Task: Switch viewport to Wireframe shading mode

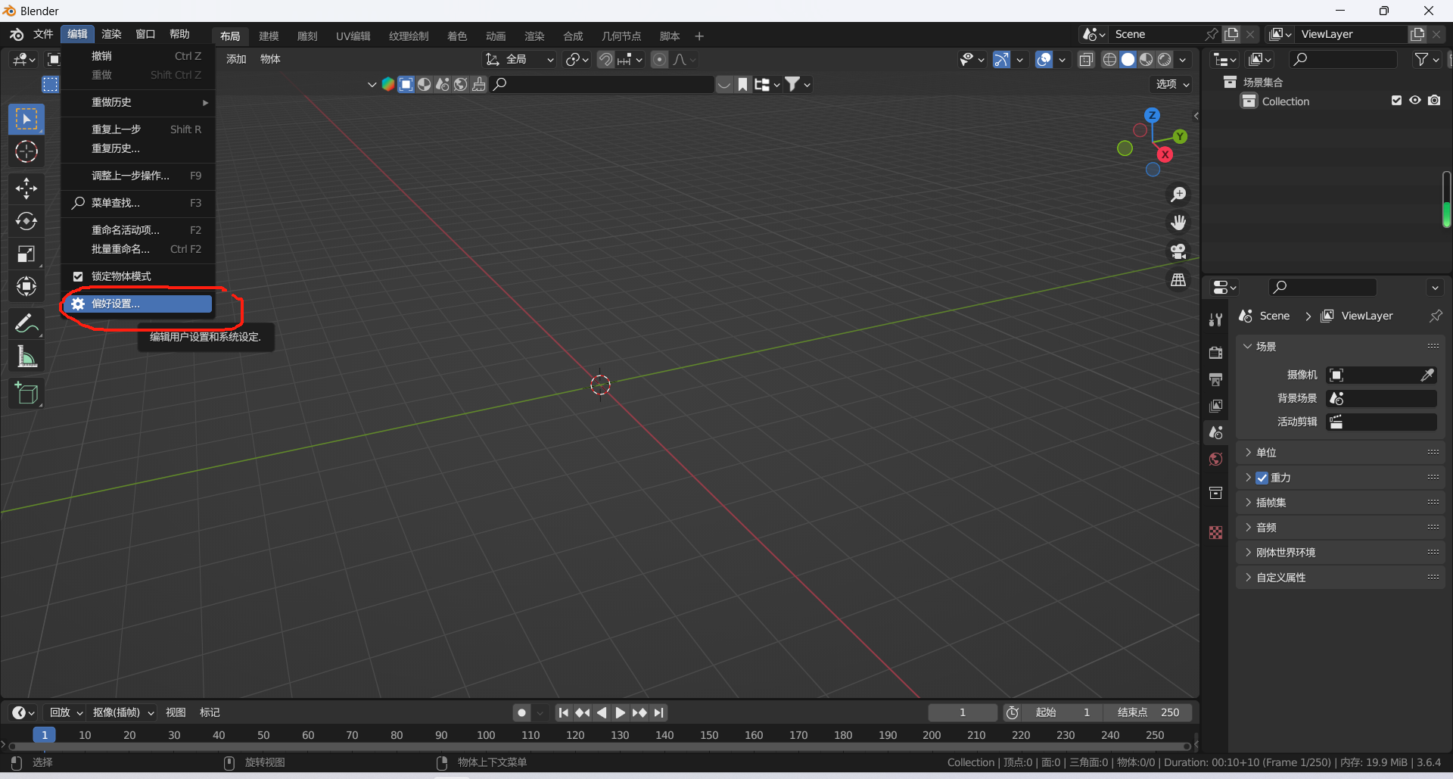Action: coord(1109,59)
